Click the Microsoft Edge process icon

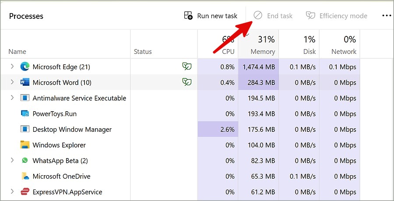tap(25, 67)
